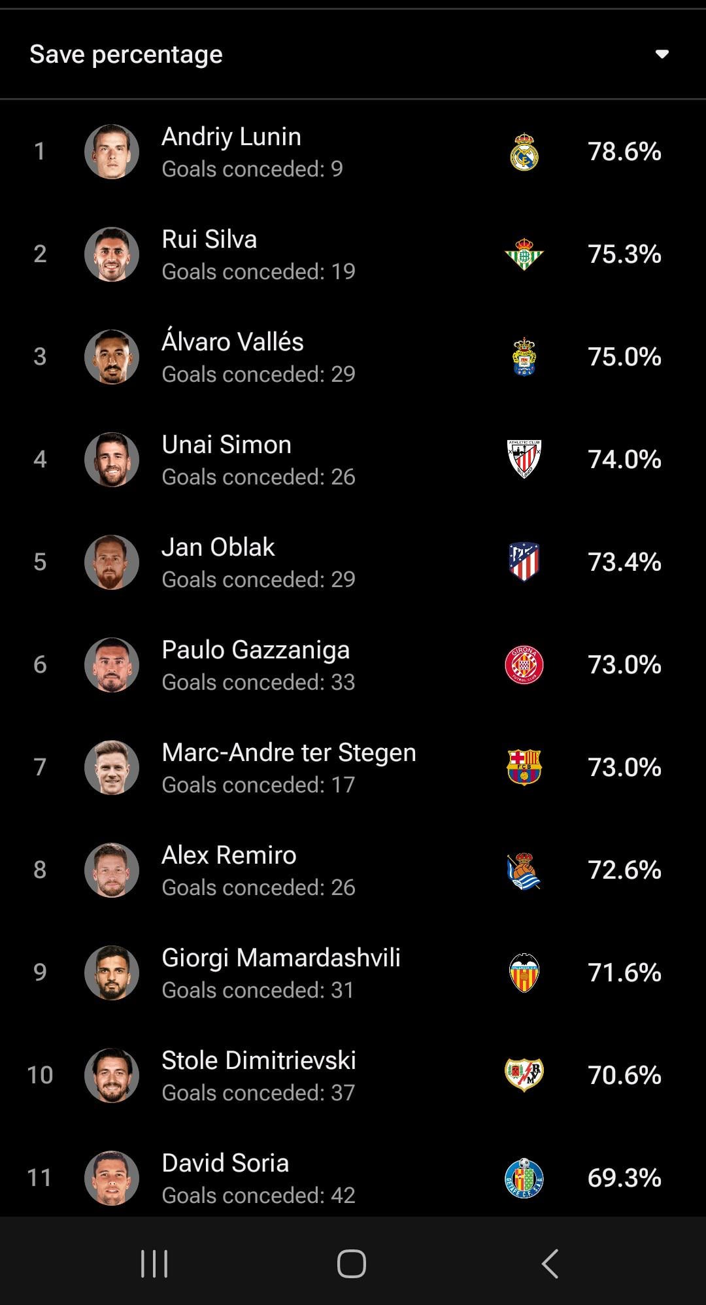Open Jan Oblak's player photo
This screenshot has width=706, height=1305.
pyautogui.click(x=112, y=562)
